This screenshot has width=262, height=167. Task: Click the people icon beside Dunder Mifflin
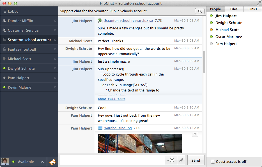pos(4,21)
